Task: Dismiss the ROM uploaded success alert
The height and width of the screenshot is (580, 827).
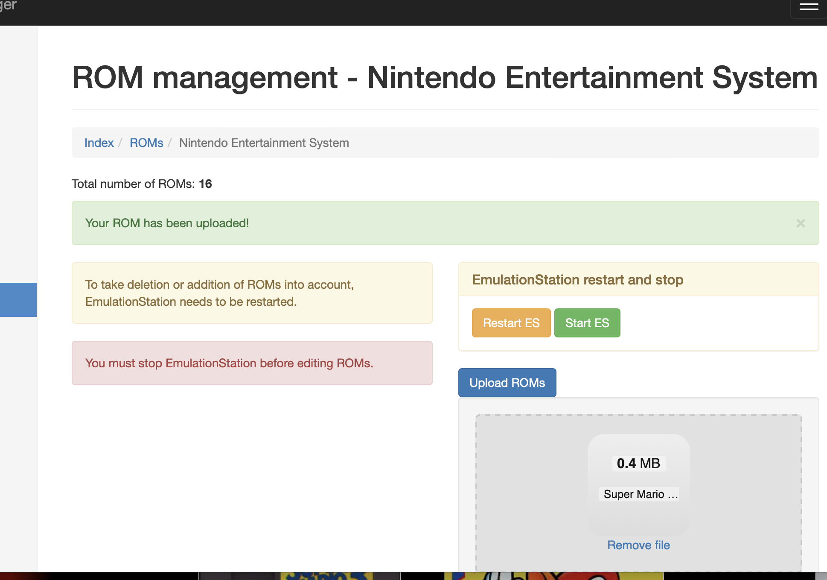Action: pos(801,223)
